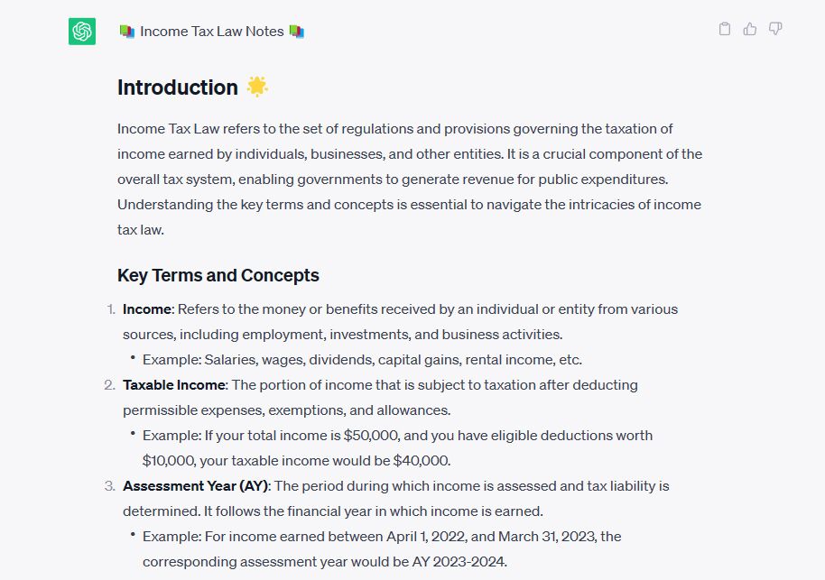Click the books emoji before the title
This screenshot has width=825, height=580.
click(x=126, y=32)
